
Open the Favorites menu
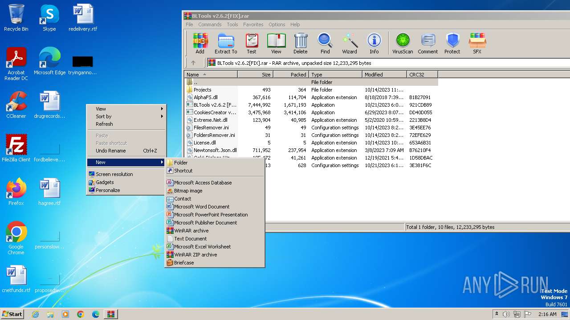point(253,24)
